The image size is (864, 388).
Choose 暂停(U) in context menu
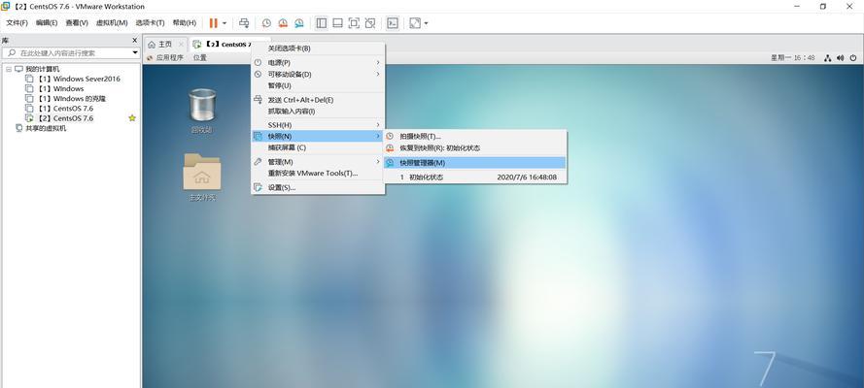pos(318,85)
